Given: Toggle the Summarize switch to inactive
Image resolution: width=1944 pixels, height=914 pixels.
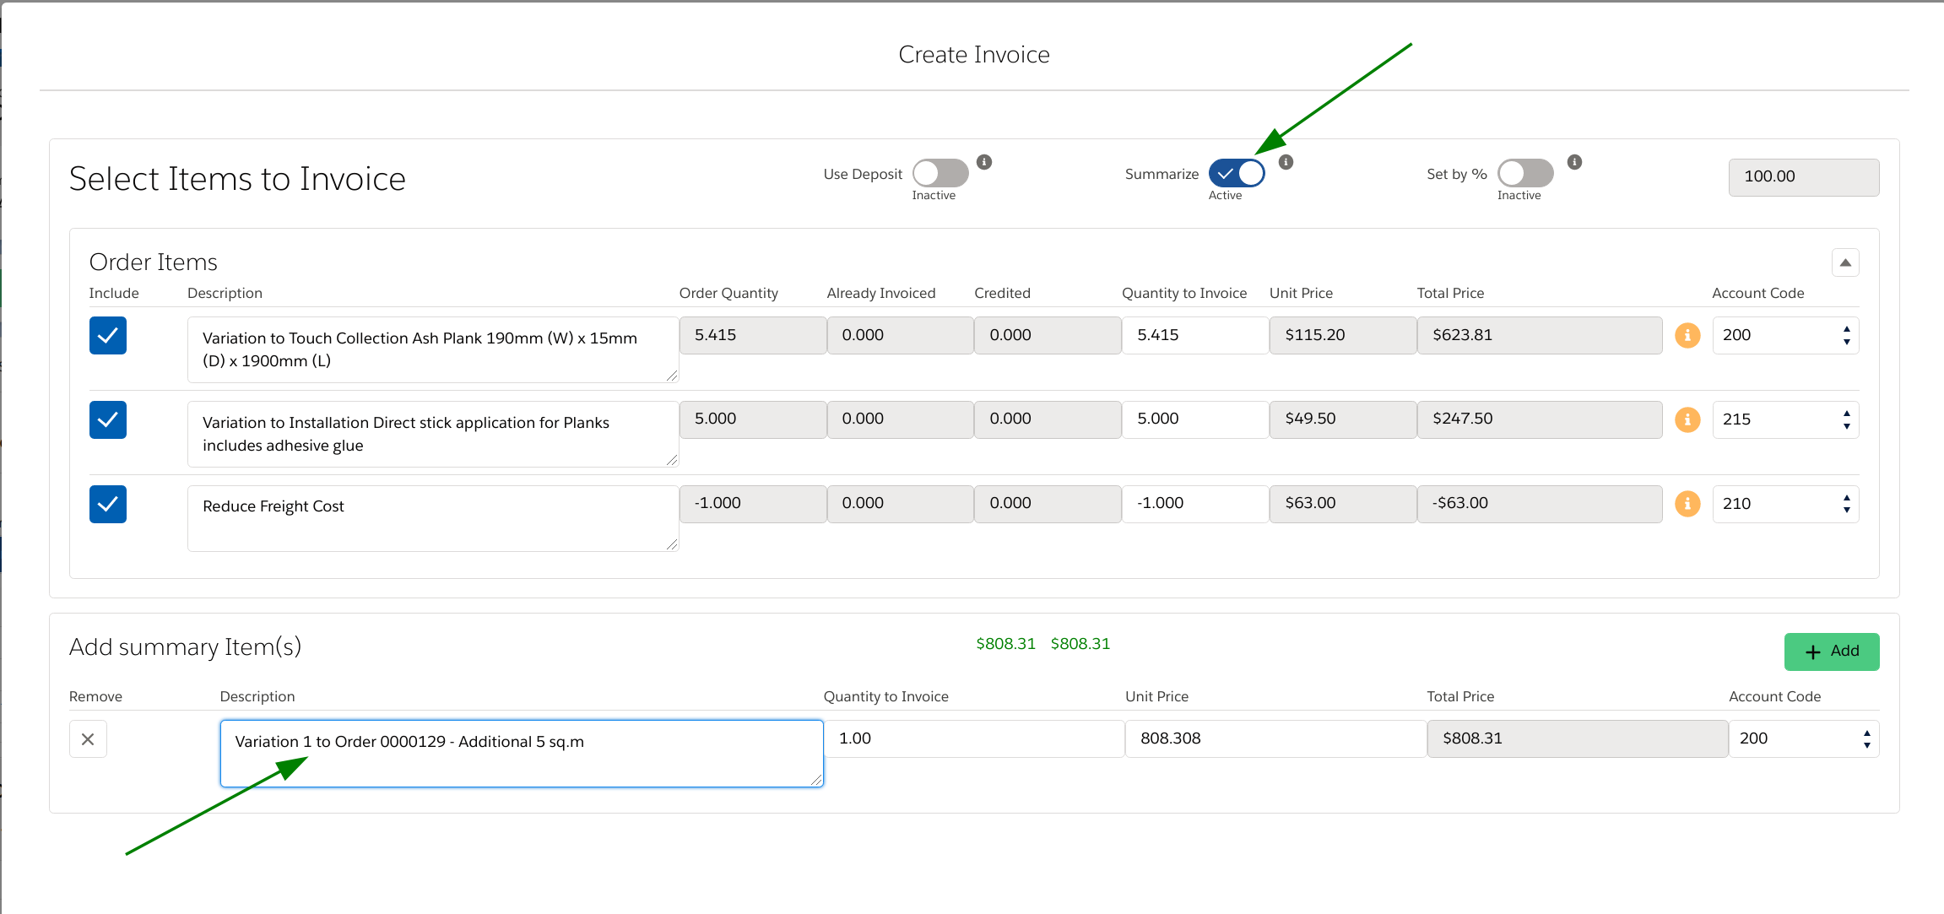Looking at the screenshot, I should coord(1237,172).
